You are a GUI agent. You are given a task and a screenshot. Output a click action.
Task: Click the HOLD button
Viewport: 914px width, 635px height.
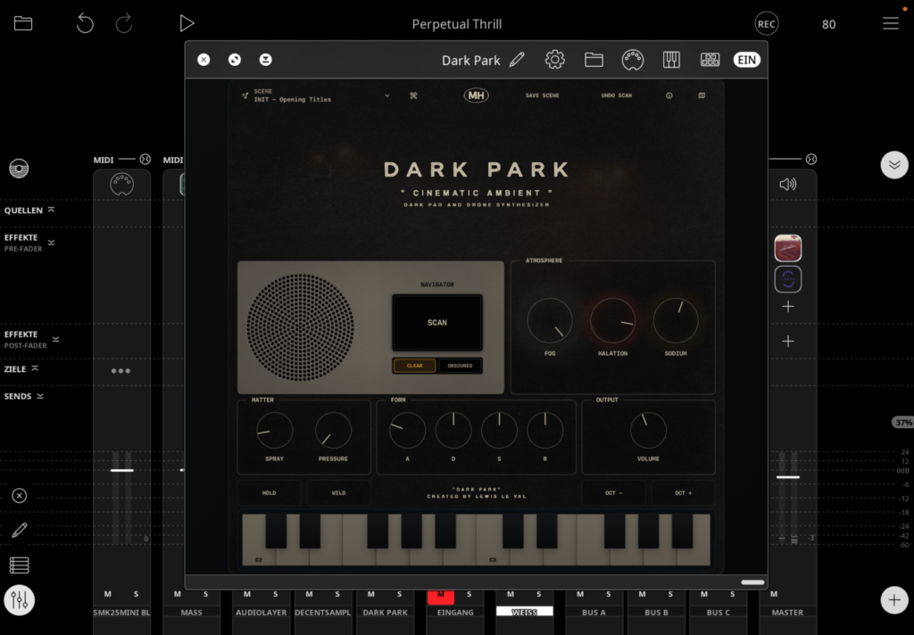click(x=269, y=492)
